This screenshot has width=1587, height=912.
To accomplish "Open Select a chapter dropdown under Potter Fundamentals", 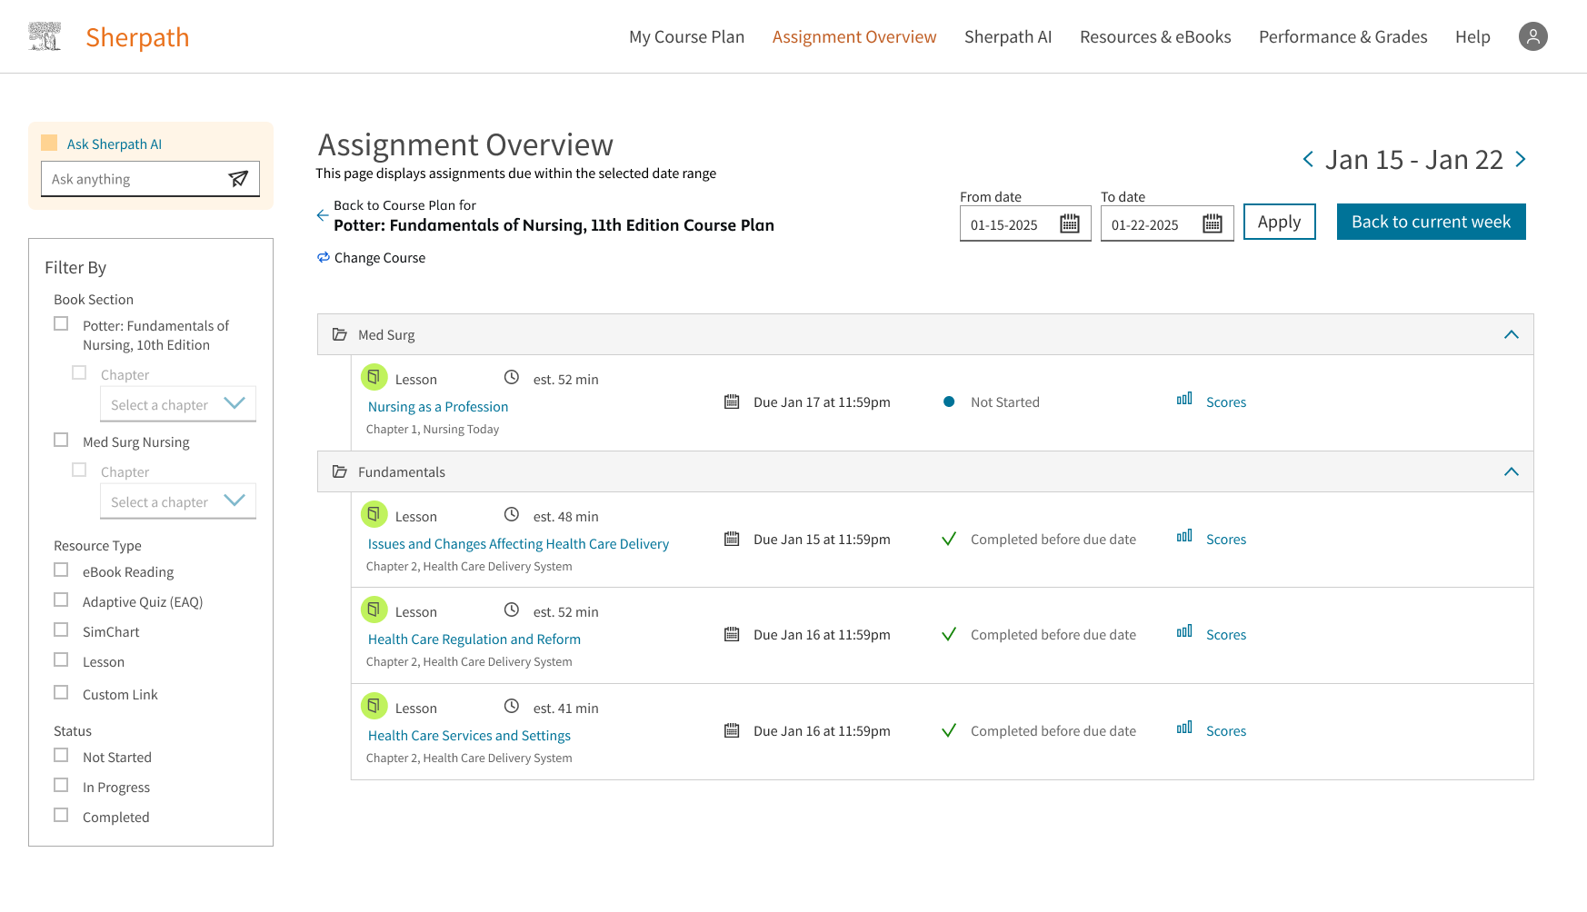I will click(x=178, y=404).
